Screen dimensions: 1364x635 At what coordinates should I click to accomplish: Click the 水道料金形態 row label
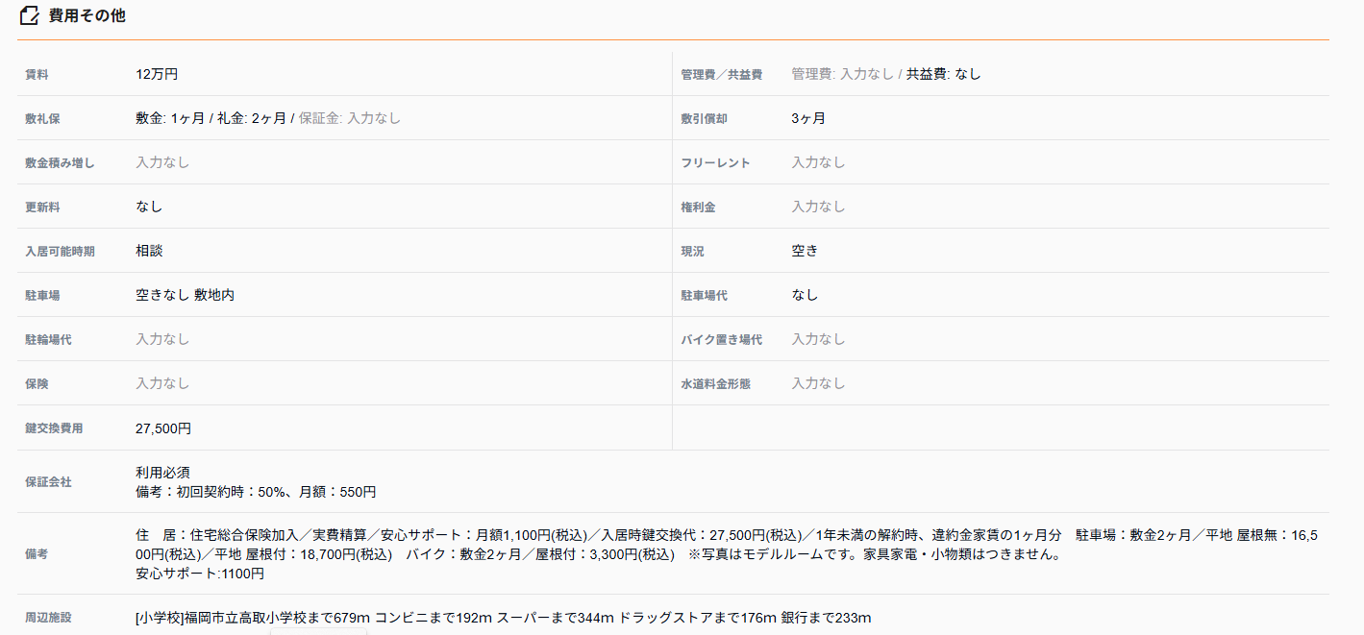click(x=715, y=384)
